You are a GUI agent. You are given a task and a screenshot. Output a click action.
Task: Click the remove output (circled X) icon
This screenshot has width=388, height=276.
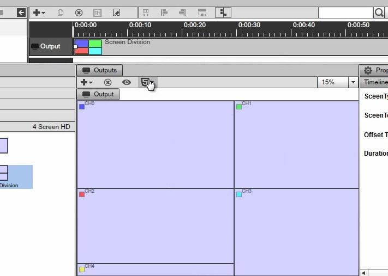click(108, 82)
